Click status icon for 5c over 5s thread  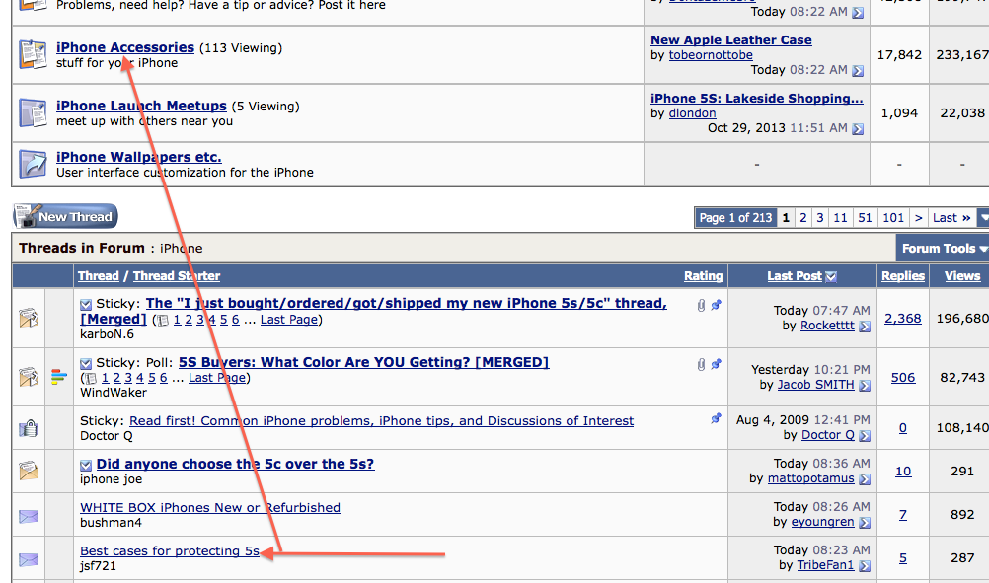coord(29,471)
